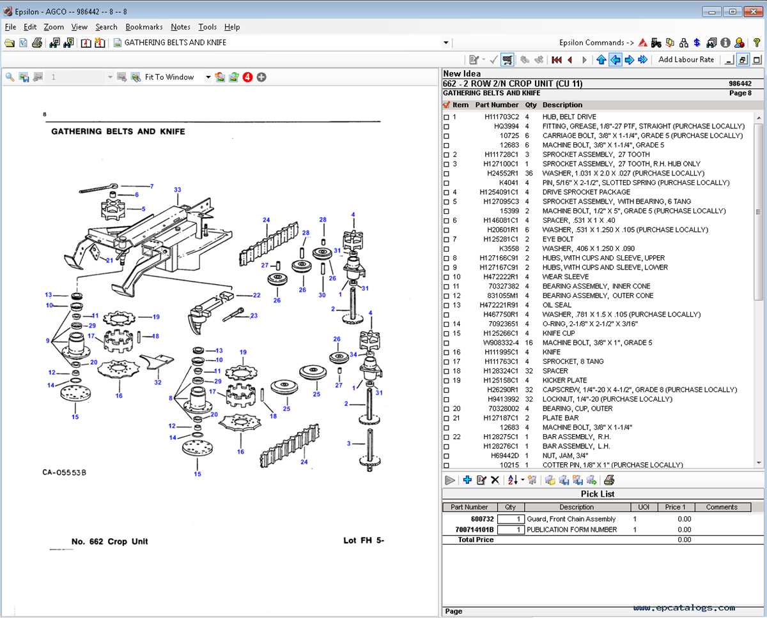
Task: Click the printer icon in the main toolbar
Action: (x=37, y=43)
